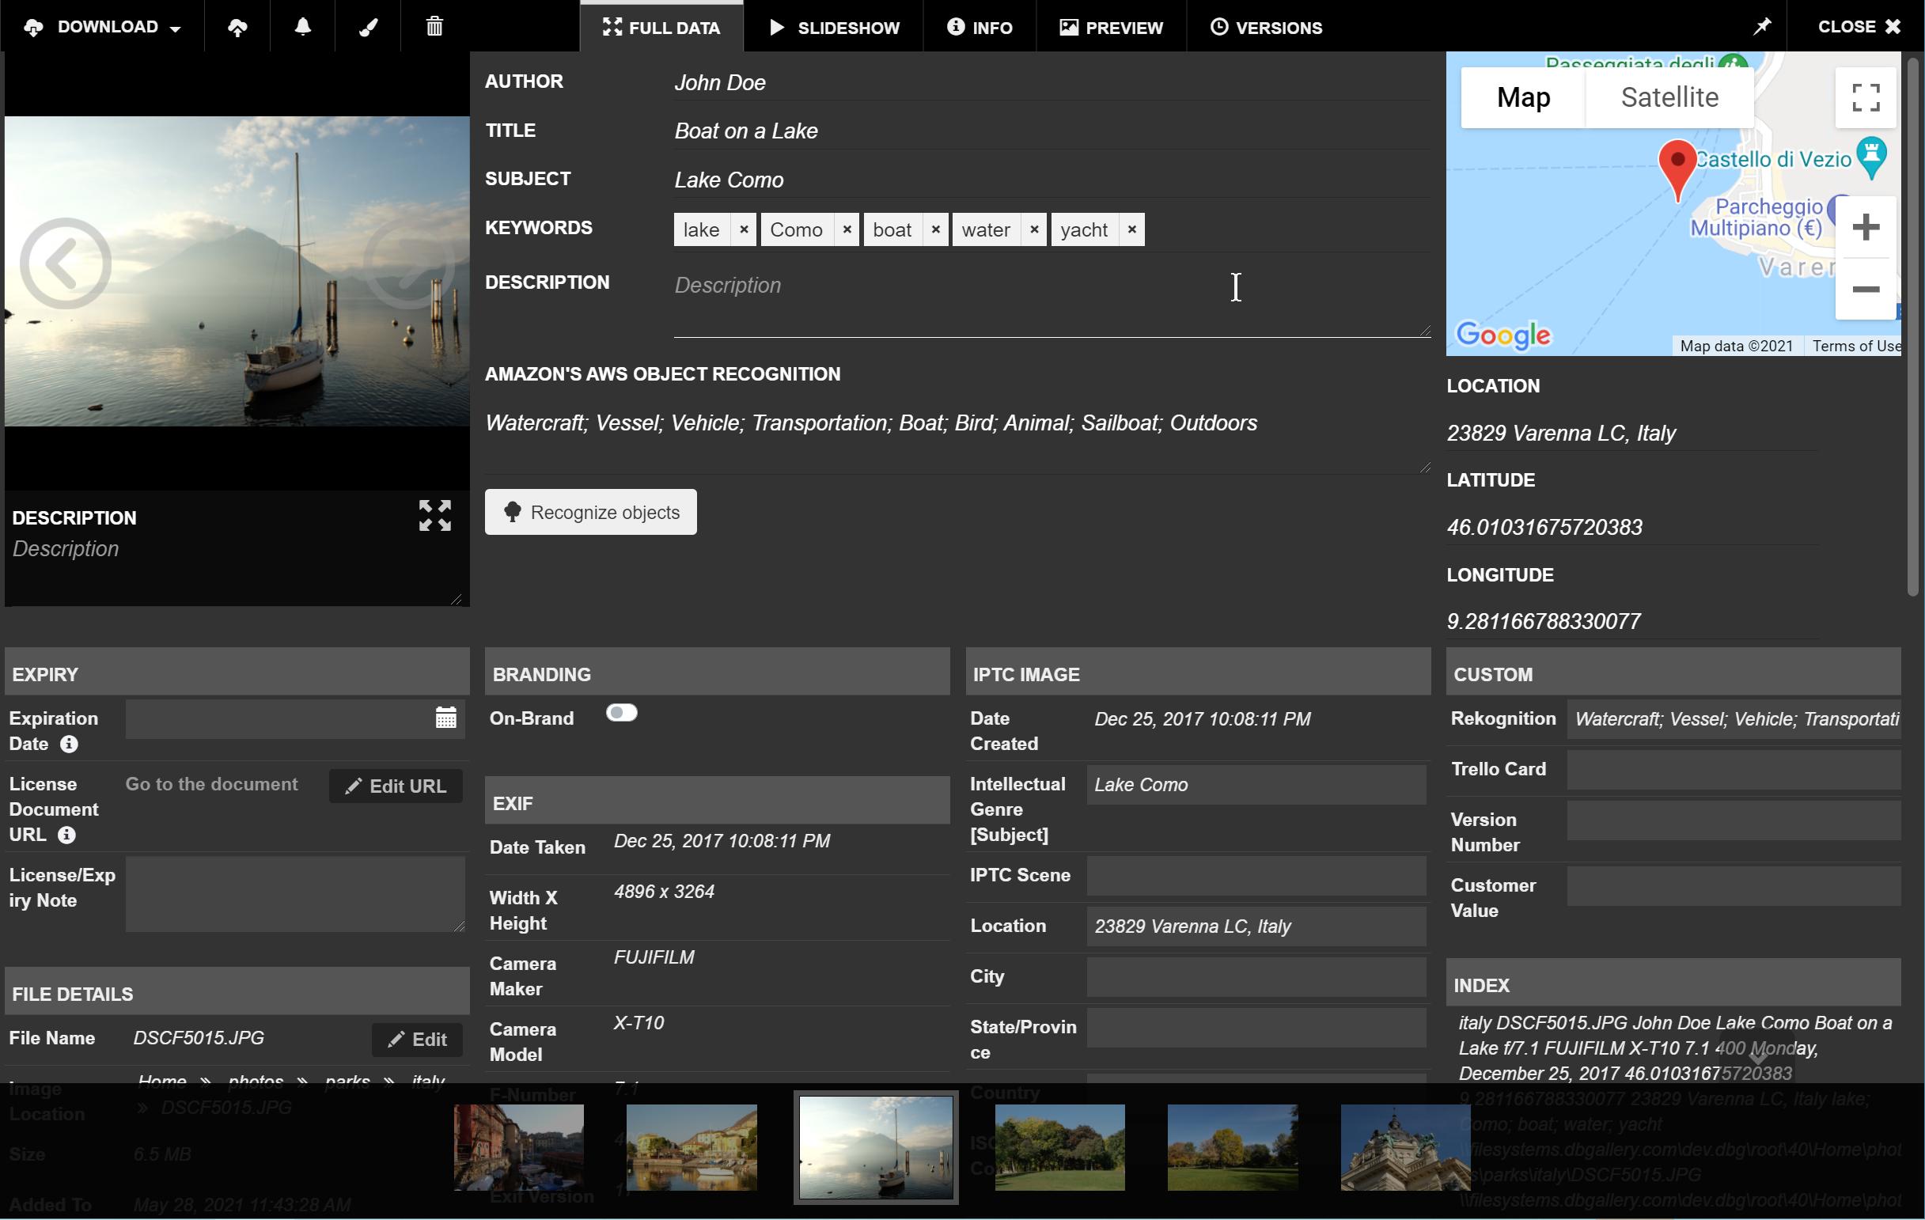Open the Preview tab
The image size is (1925, 1220).
pyautogui.click(x=1111, y=27)
